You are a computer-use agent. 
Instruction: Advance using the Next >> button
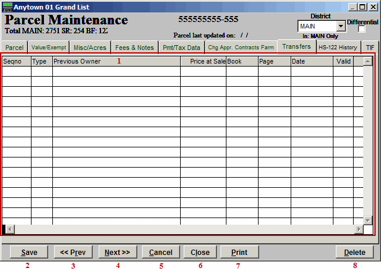pos(117,253)
